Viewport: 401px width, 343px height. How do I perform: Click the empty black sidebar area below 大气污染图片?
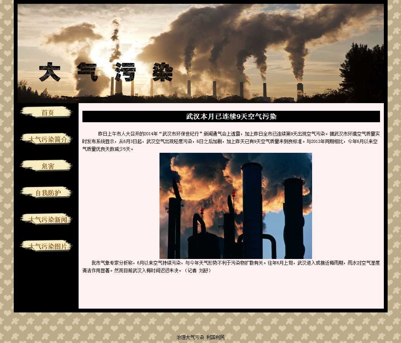pyautogui.click(x=47, y=283)
